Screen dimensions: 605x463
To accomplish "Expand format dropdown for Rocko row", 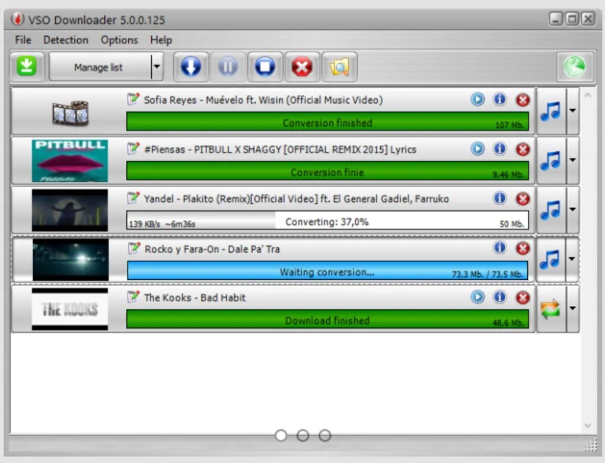I will point(572,259).
